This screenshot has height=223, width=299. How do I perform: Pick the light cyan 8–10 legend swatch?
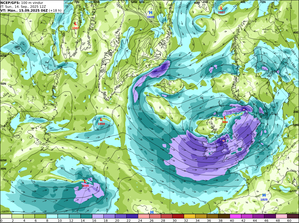52,216
